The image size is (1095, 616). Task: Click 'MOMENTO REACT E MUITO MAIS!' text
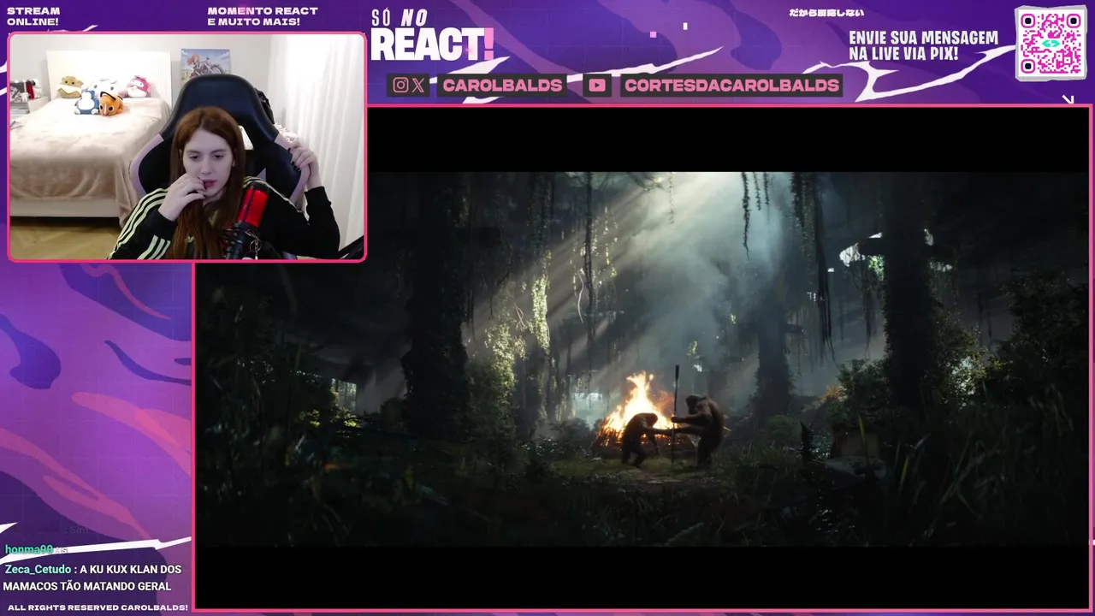coord(263,16)
